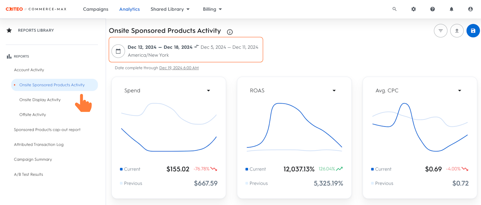Open the Billing menu
This screenshot has height=205, width=481.
(212, 9)
